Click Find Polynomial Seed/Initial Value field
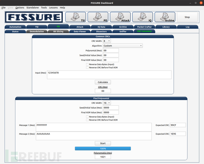The image size is (204, 164). (111, 108)
